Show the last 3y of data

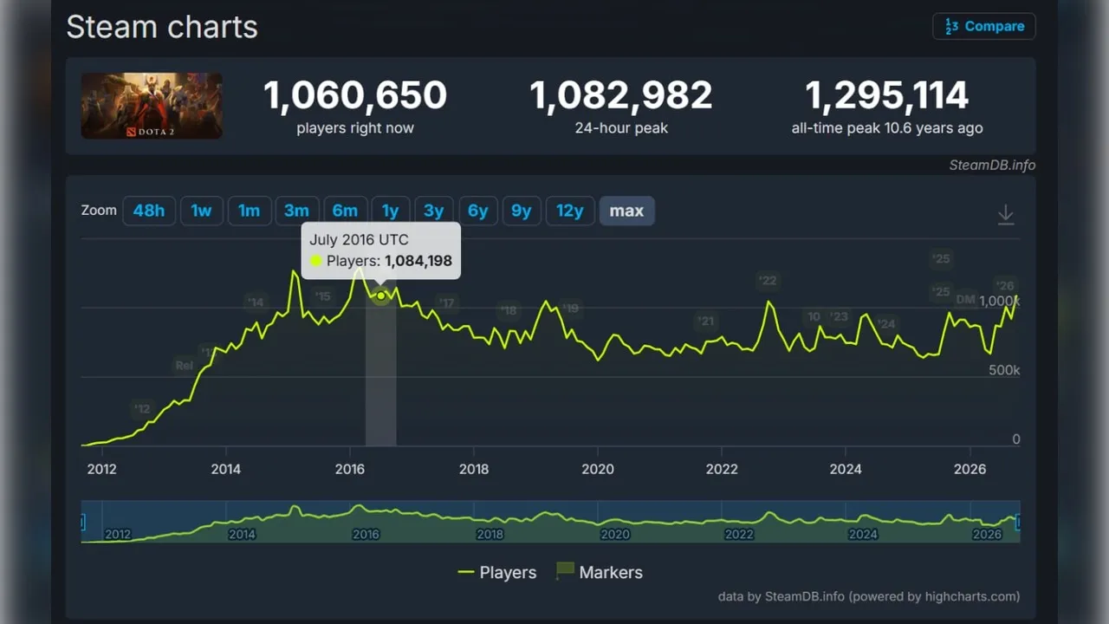(434, 211)
